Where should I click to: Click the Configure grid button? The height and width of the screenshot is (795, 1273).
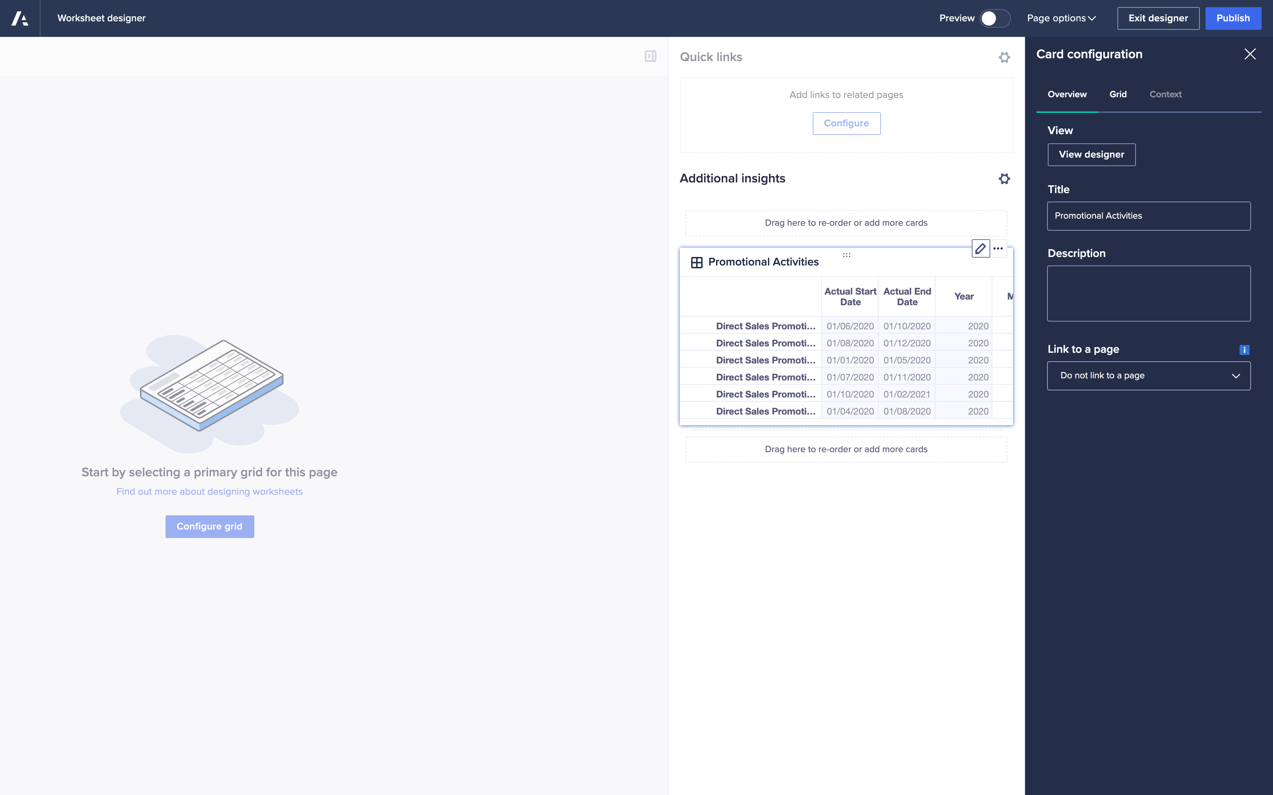(209, 526)
